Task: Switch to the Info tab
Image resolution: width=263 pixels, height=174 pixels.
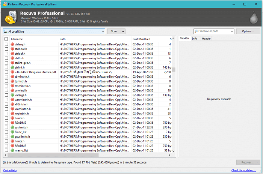Action: pos(194,39)
